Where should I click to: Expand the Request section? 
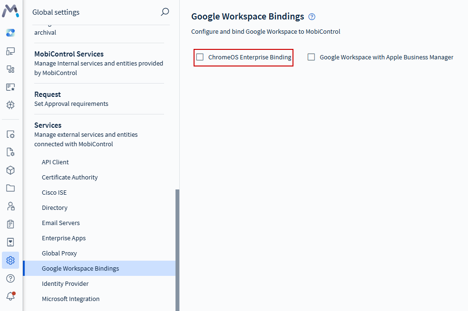[x=48, y=94]
